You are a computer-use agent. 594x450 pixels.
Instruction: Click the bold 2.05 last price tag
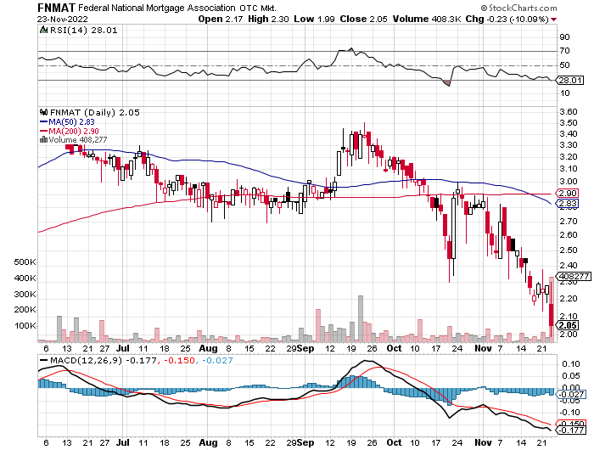coord(568,325)
